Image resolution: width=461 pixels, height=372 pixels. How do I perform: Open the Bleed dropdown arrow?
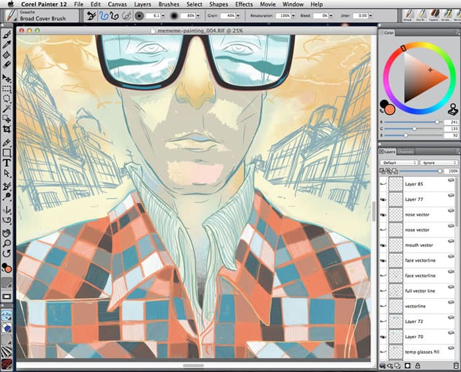[331, 16]
